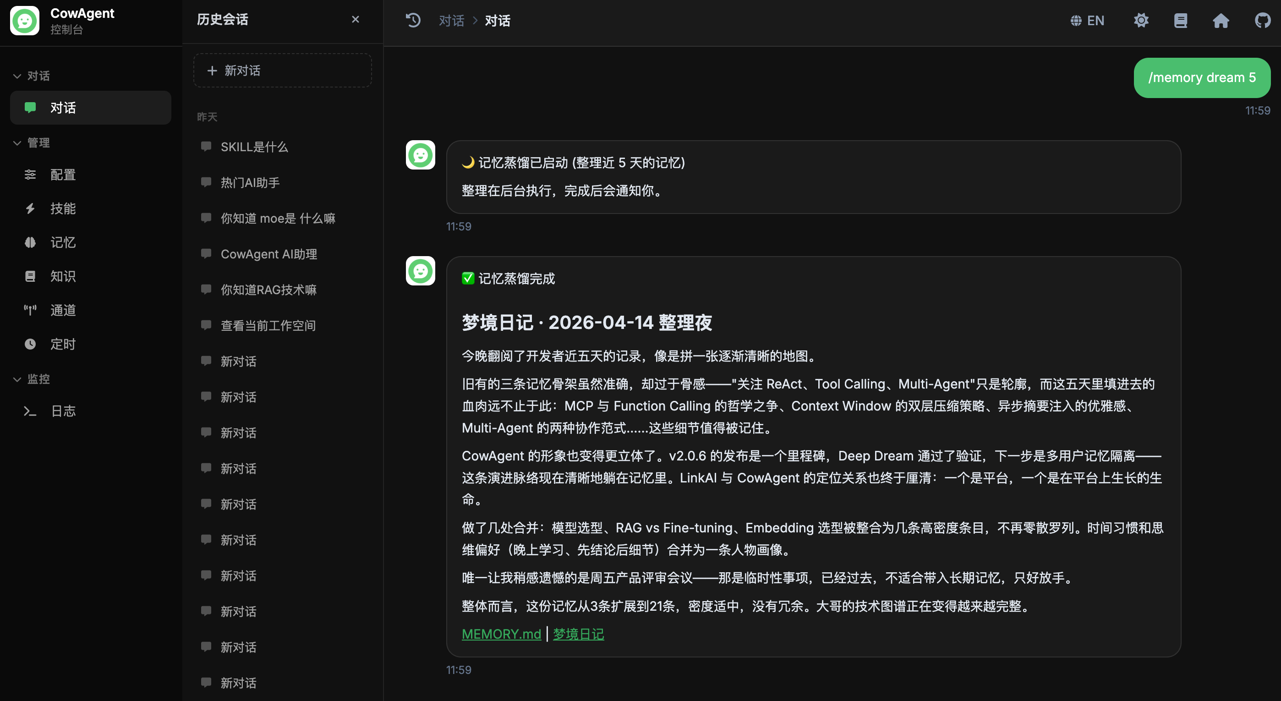Open 技能 skills page in sidebar
This screenshot has height=701, width=1281.
63,208
